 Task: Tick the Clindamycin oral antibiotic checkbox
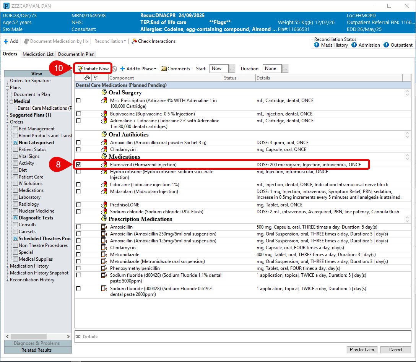pos(78,149)
